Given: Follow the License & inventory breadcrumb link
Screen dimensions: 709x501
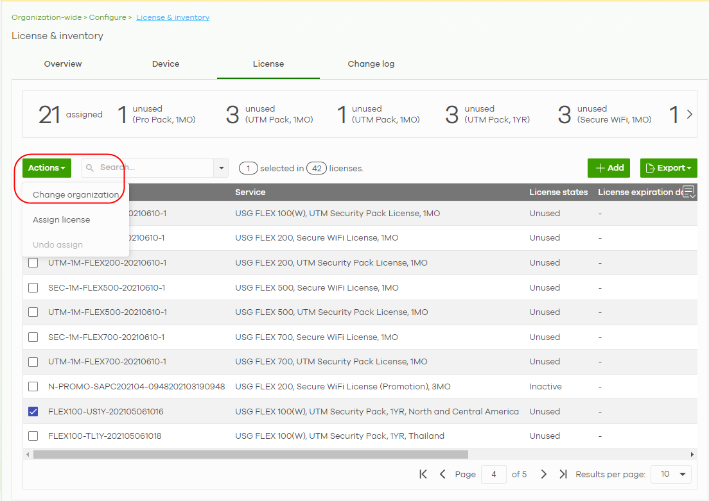Looking at the screenshot, I should click(x=173, y=17).
